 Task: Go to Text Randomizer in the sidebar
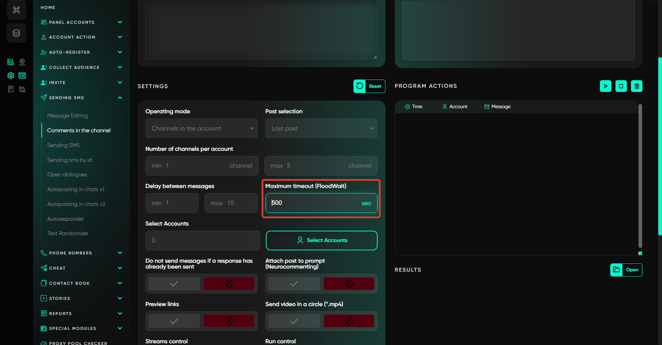point(68,233)
